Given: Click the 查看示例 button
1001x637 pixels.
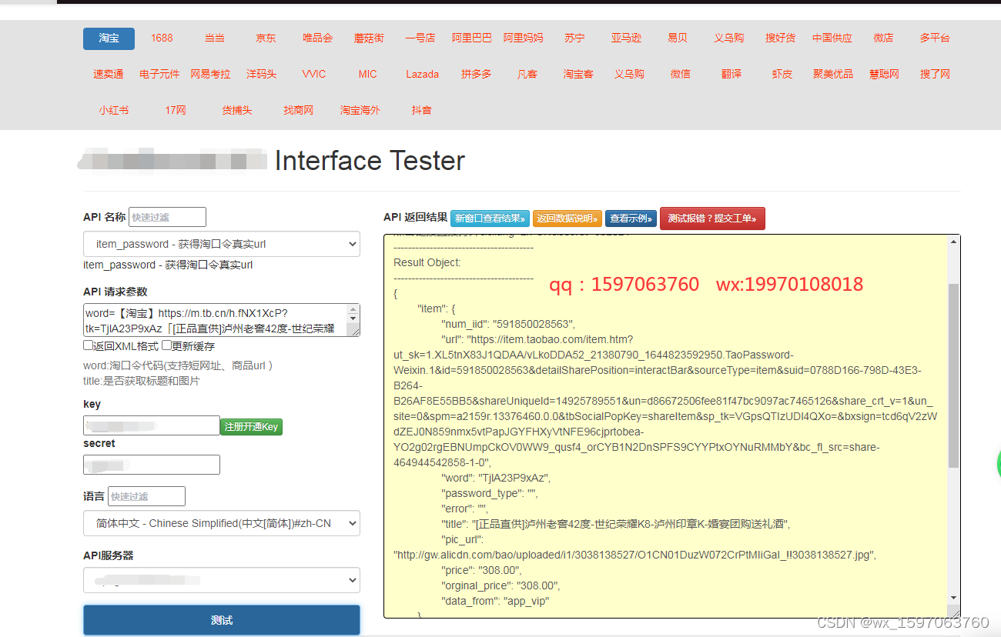Looking at the screenshot, I should (x=631, y=218).
